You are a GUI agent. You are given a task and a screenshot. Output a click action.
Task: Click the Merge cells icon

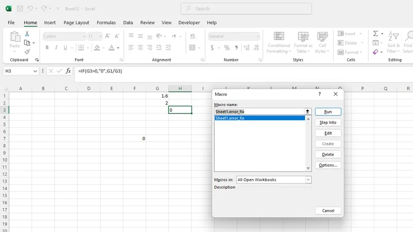pyautogui.click(x=192, y=47)
